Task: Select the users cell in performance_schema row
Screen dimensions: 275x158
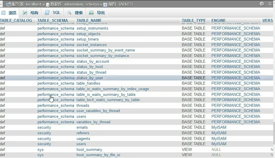Action: [81, 117]
